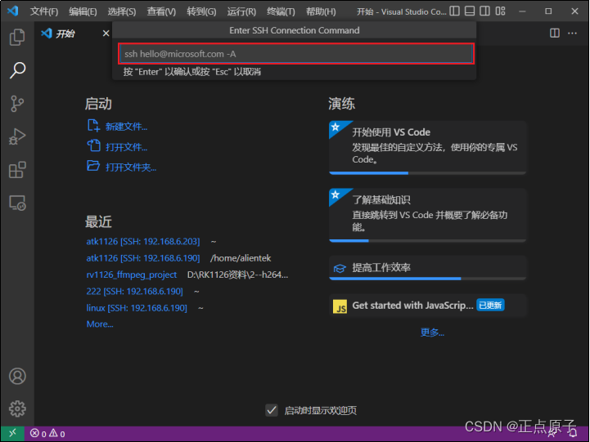Click the 更多... link under 演练
This screenshot has height=442, width=590.
(432, 333)
